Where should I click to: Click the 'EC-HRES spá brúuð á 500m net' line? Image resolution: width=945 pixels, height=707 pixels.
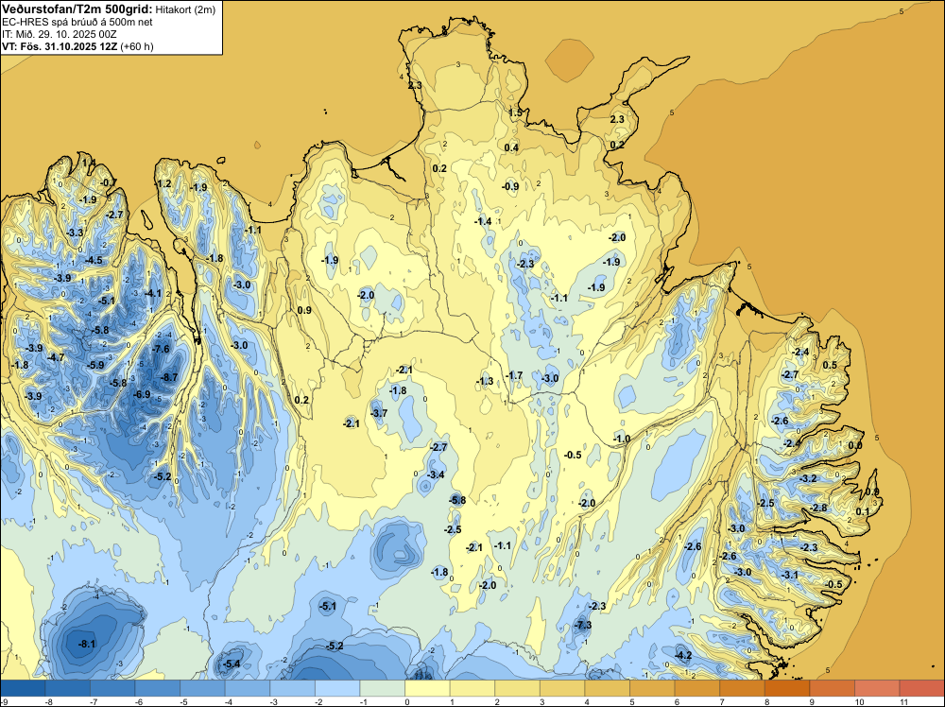pos(77,23)
